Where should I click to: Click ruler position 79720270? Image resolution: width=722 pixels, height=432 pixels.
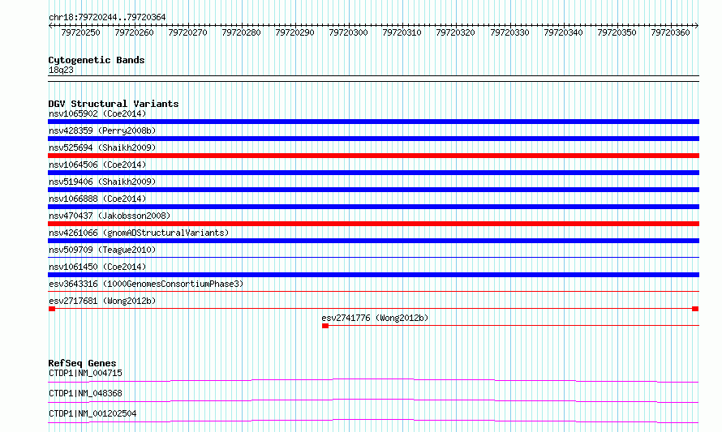click(x=187, y=32)
